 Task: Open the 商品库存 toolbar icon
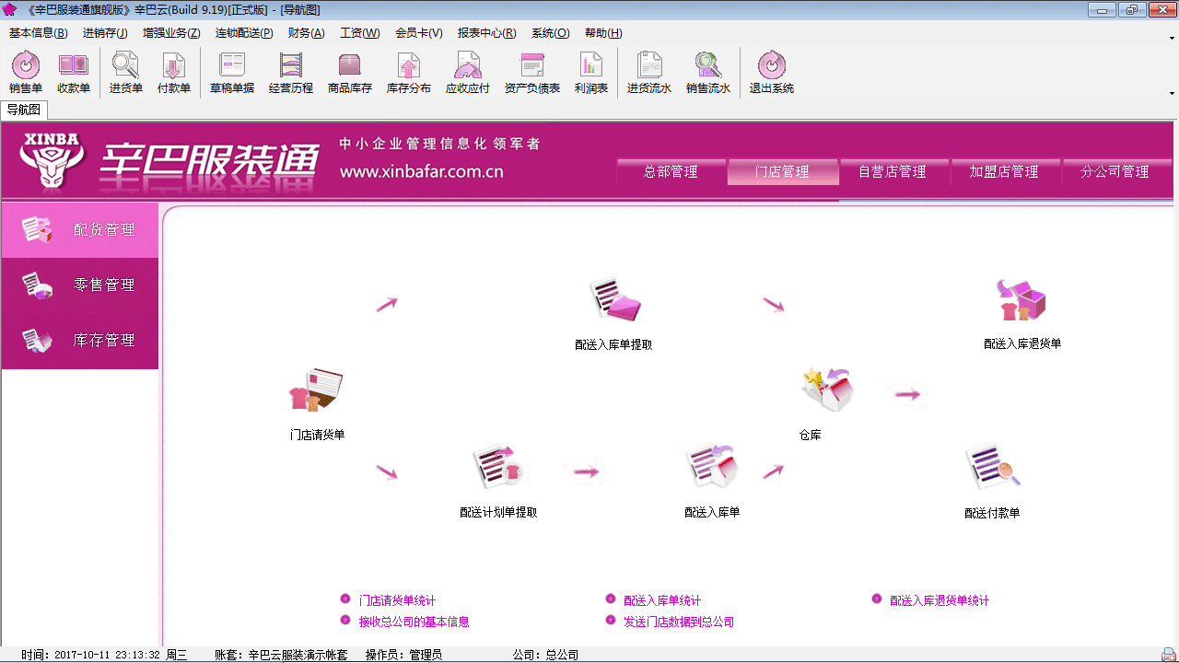pos(350,74)
